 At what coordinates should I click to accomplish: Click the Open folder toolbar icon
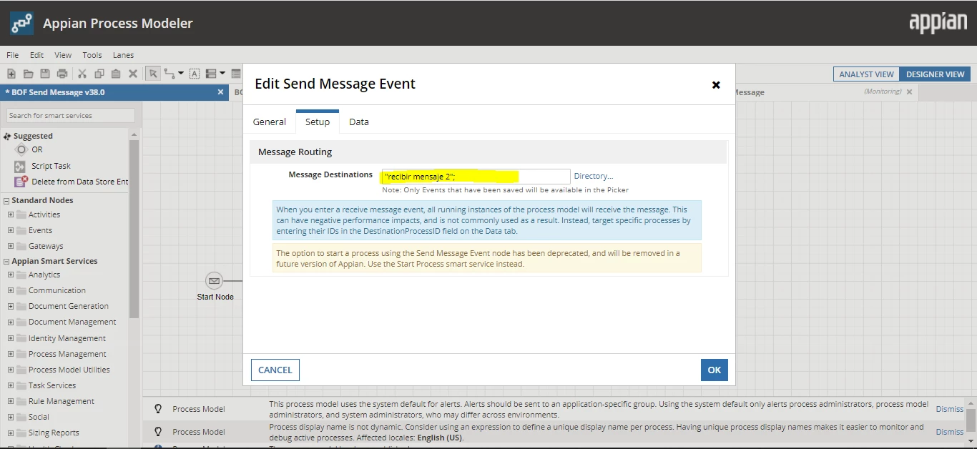point(29,74)
